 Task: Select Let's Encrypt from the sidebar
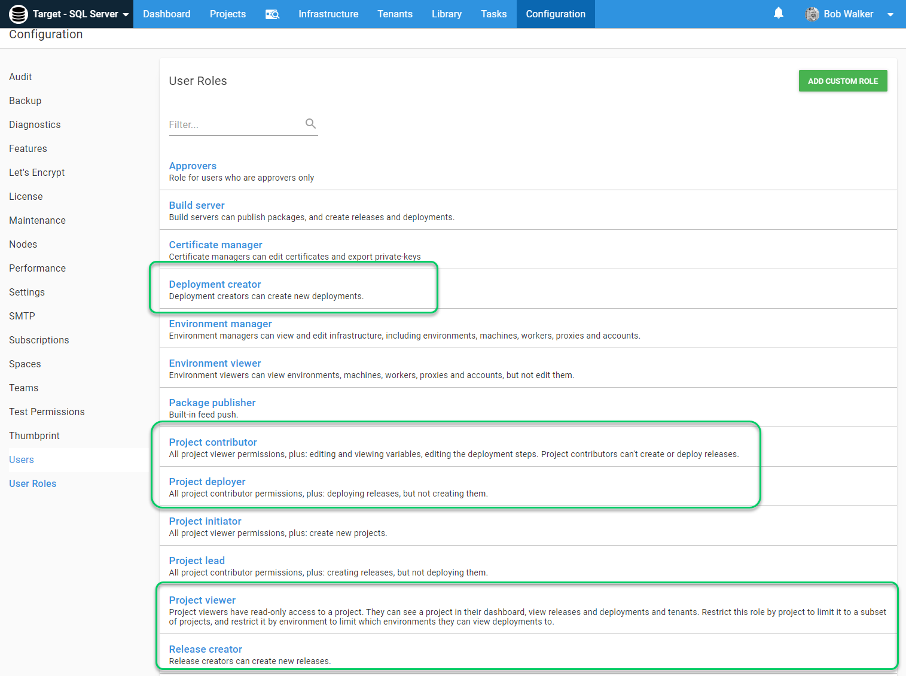click(36, 172)
